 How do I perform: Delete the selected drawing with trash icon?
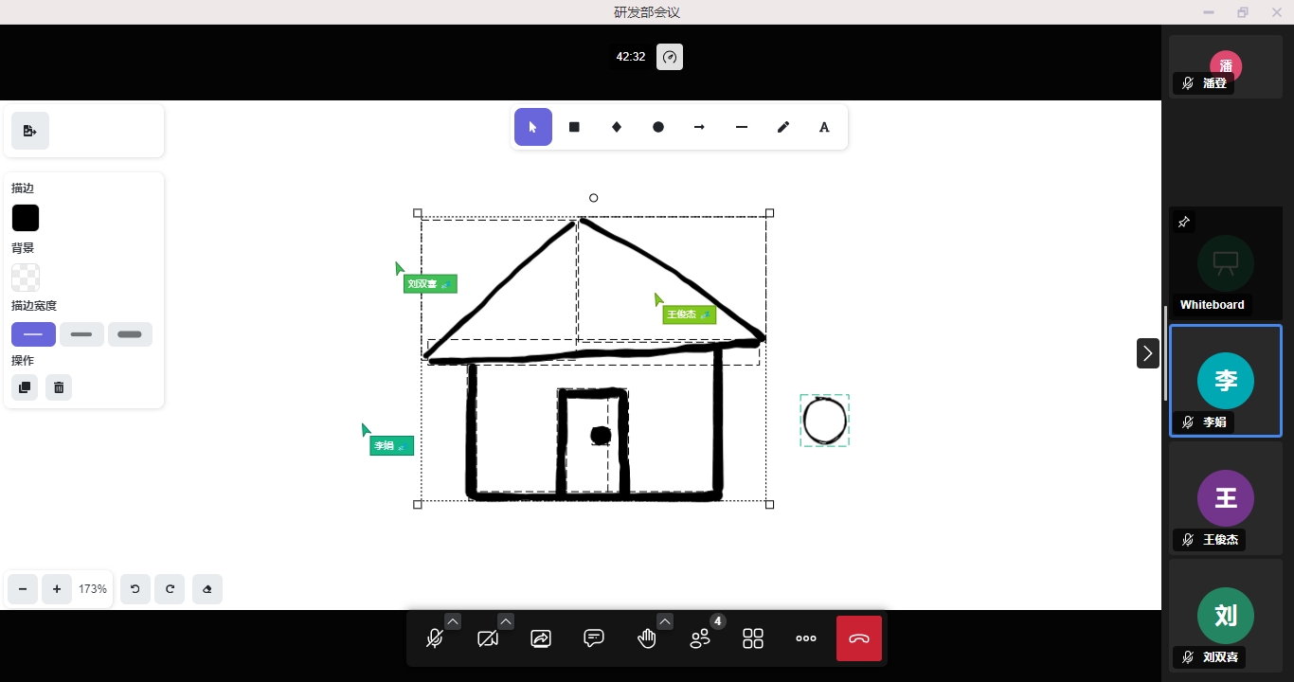[x=59, y=387]
